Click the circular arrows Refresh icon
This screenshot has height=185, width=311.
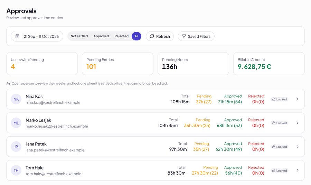152,36
